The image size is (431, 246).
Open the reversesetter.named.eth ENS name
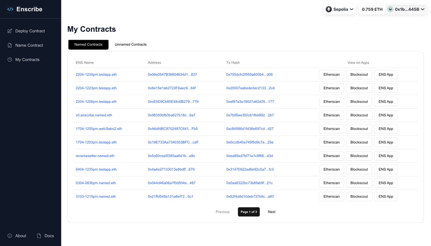click(x=95, y=156)
